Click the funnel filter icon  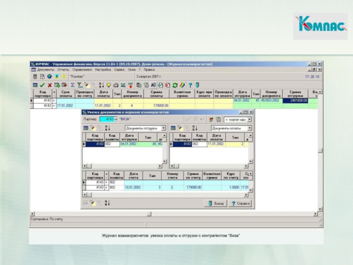point(80,85)
